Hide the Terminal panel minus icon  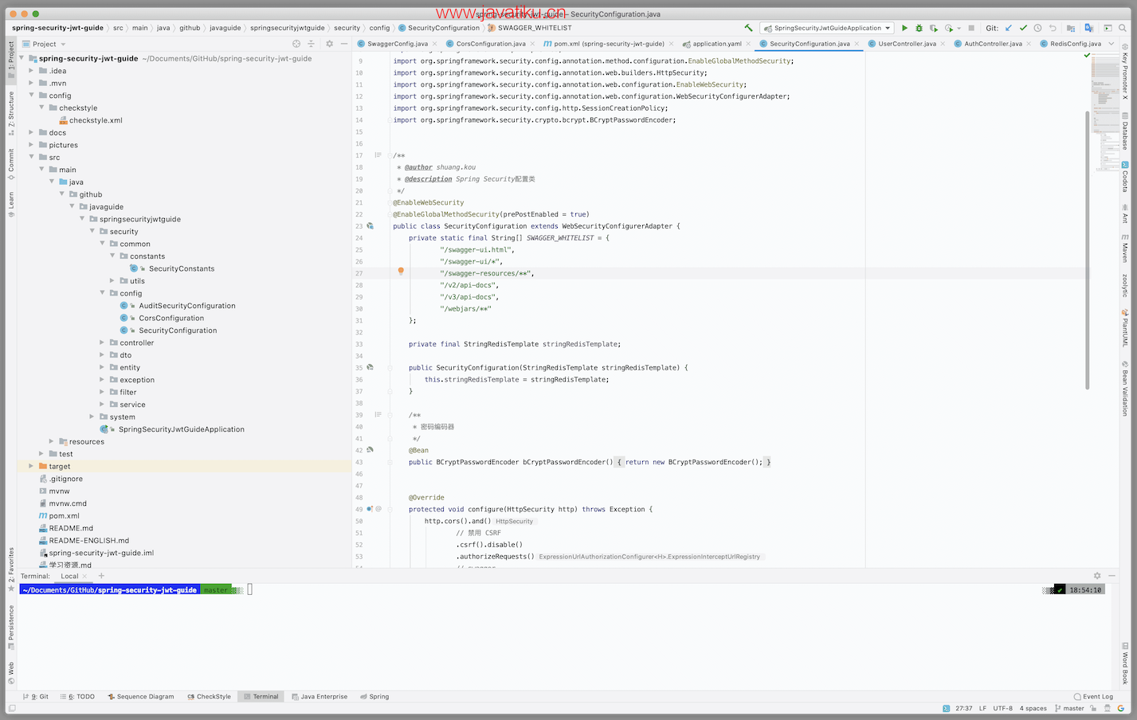1112,576
